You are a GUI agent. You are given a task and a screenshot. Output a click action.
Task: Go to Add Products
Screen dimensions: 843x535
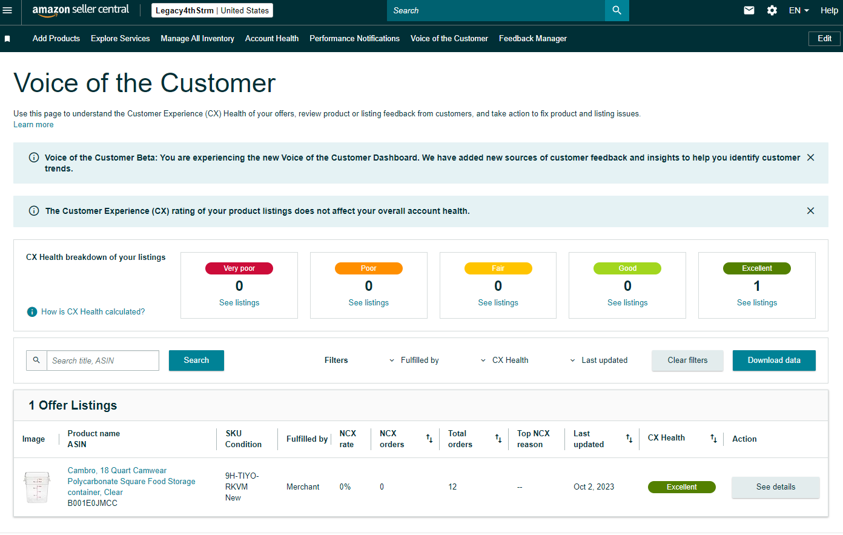tap(56, 39)
